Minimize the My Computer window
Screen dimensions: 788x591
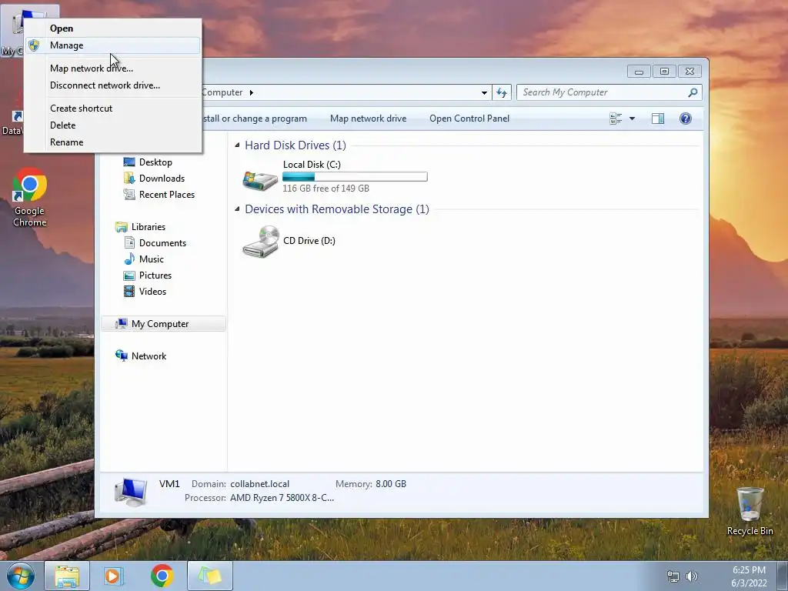point(639,72)
